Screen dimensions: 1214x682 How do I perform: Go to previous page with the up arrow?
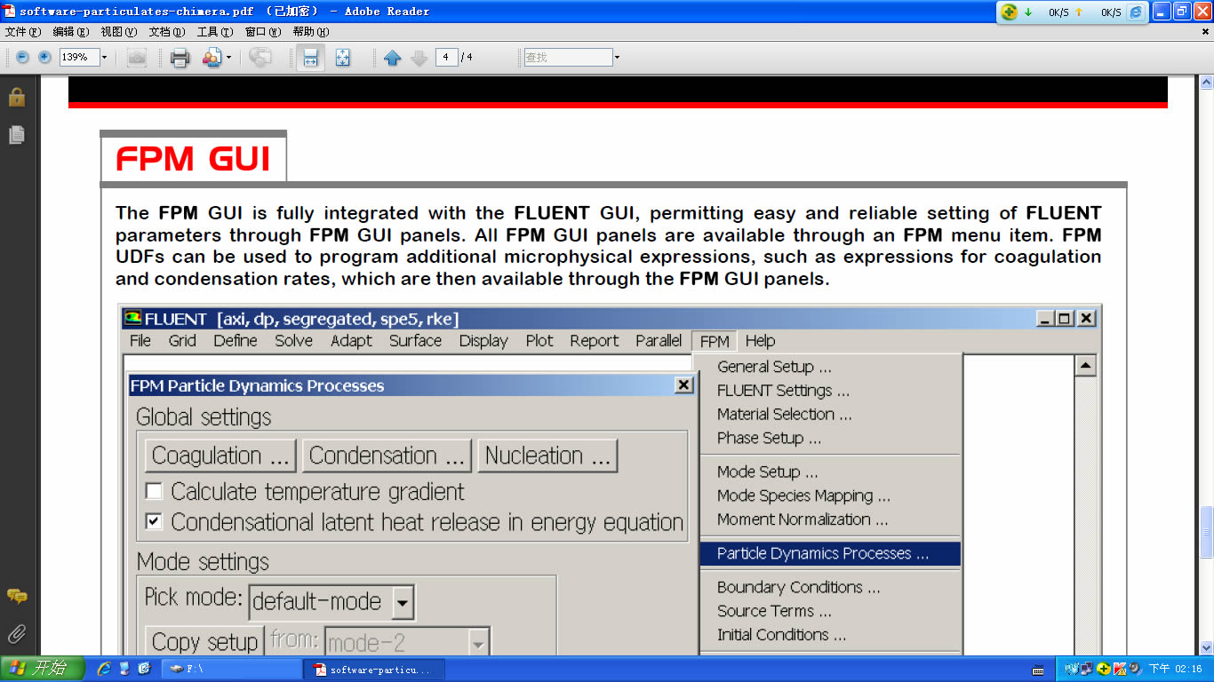click(x=394, y=58)
